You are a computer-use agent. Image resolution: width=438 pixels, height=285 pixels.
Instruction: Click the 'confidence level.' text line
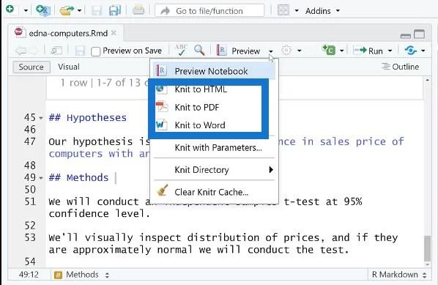(x=100, y=214)
